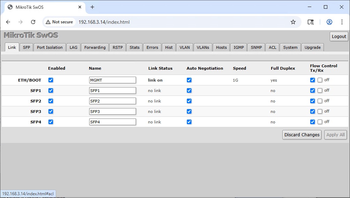Screen dimensions: 350x198
Task: Click the MikroTik SwOS logo heading
Action: pyautogui.click(x=31, y=35)
